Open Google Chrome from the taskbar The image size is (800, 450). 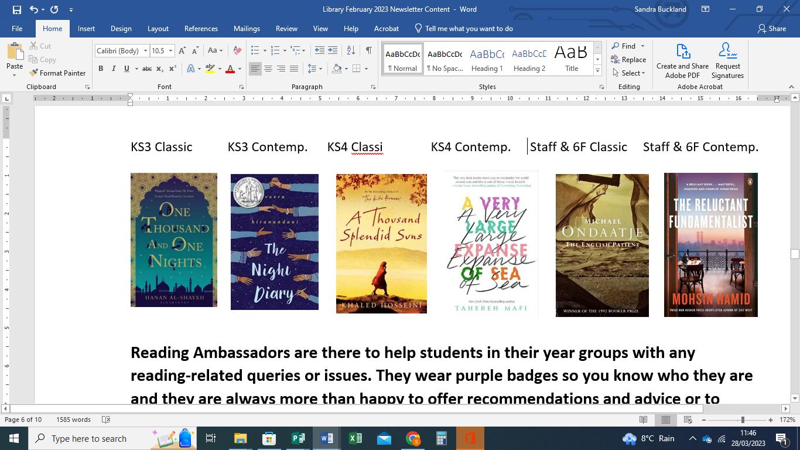[413, 438]
